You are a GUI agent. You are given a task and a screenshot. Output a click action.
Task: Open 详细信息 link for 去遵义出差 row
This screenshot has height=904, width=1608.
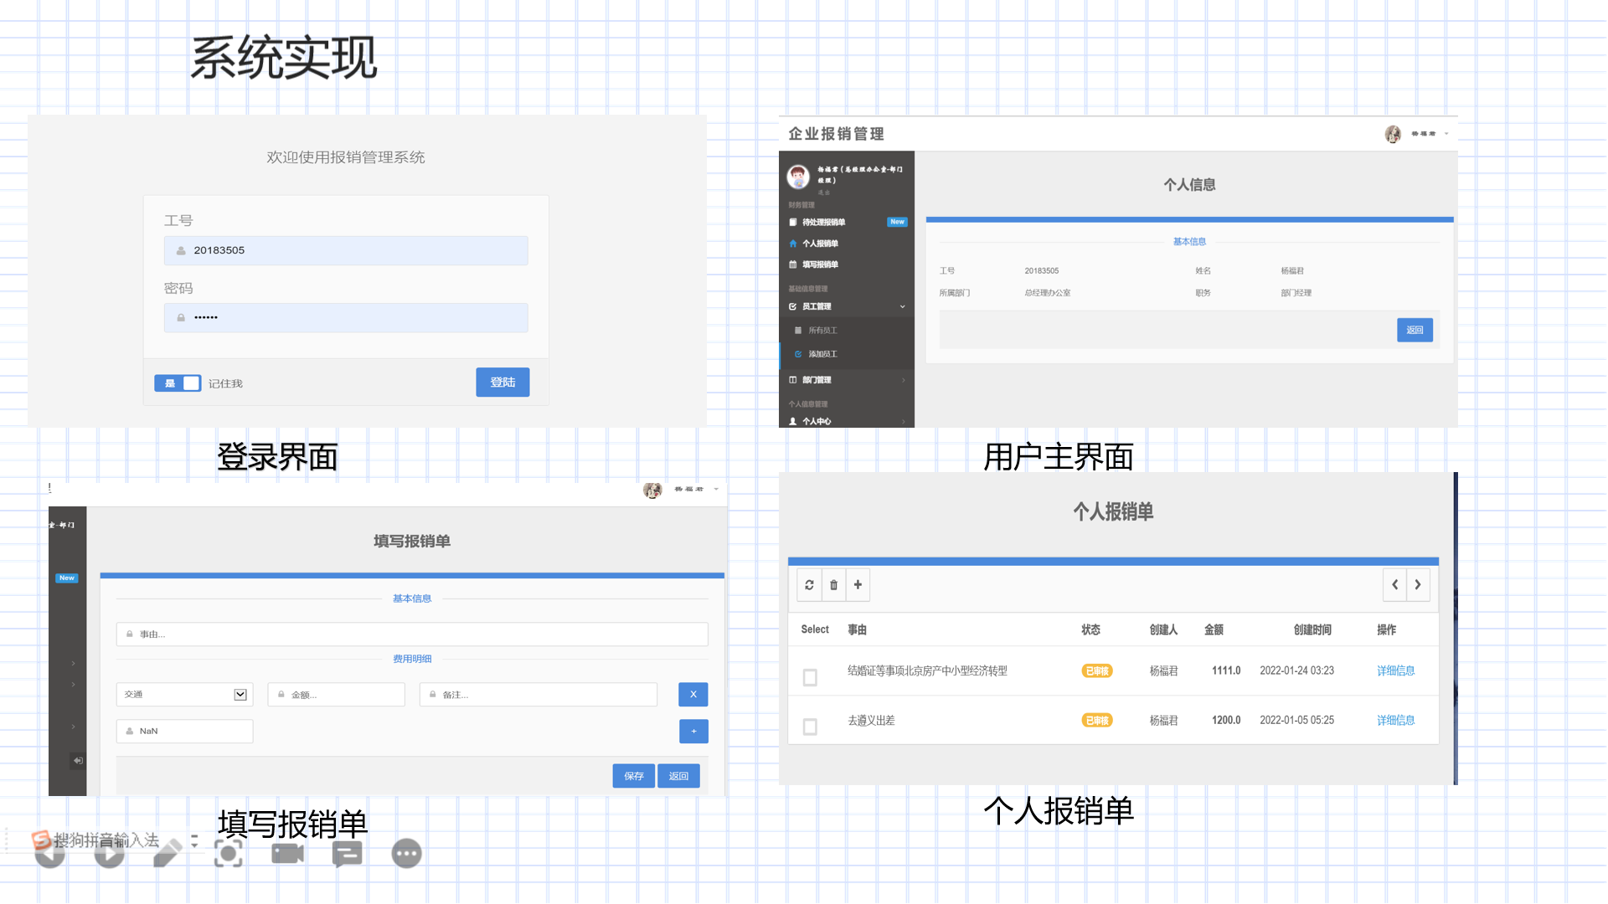point(1395,720)
